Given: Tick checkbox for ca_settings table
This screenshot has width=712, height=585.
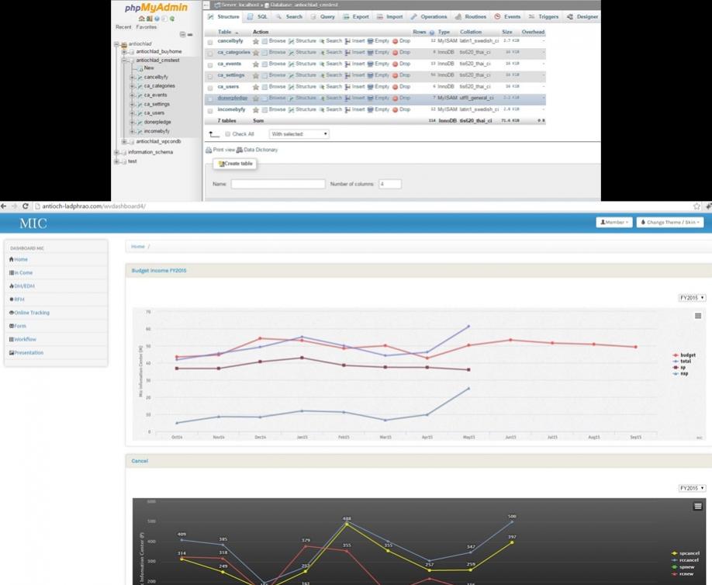Looking at the screenshot, I should tap(209, 76).
